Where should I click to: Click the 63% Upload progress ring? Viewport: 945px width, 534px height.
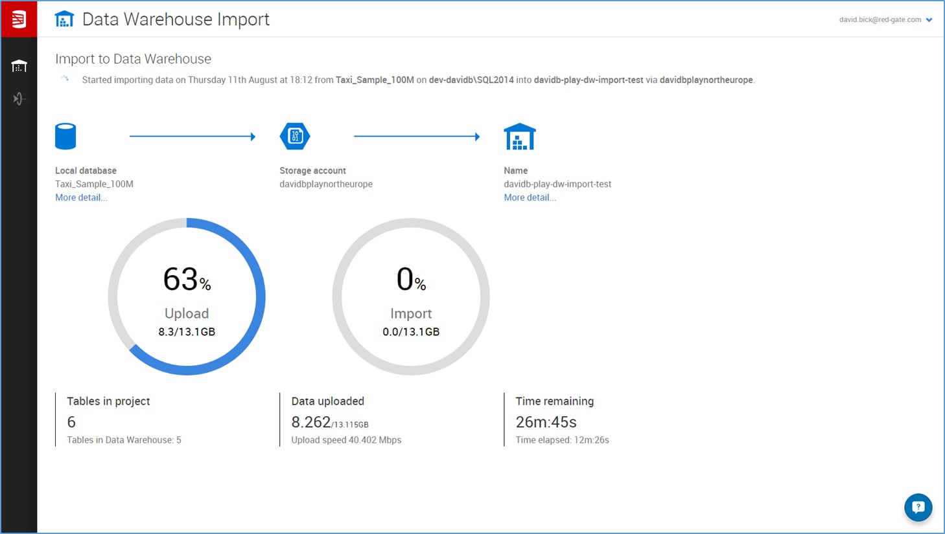[187, 296]
